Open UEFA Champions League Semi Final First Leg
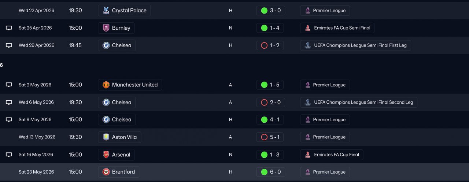 tap(355, 45)
